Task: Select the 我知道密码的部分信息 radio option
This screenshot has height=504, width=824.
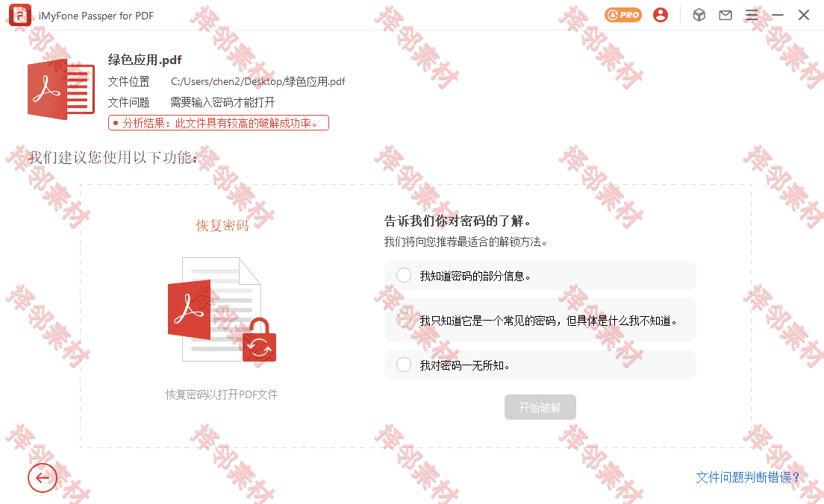Action: click(404, 275)
